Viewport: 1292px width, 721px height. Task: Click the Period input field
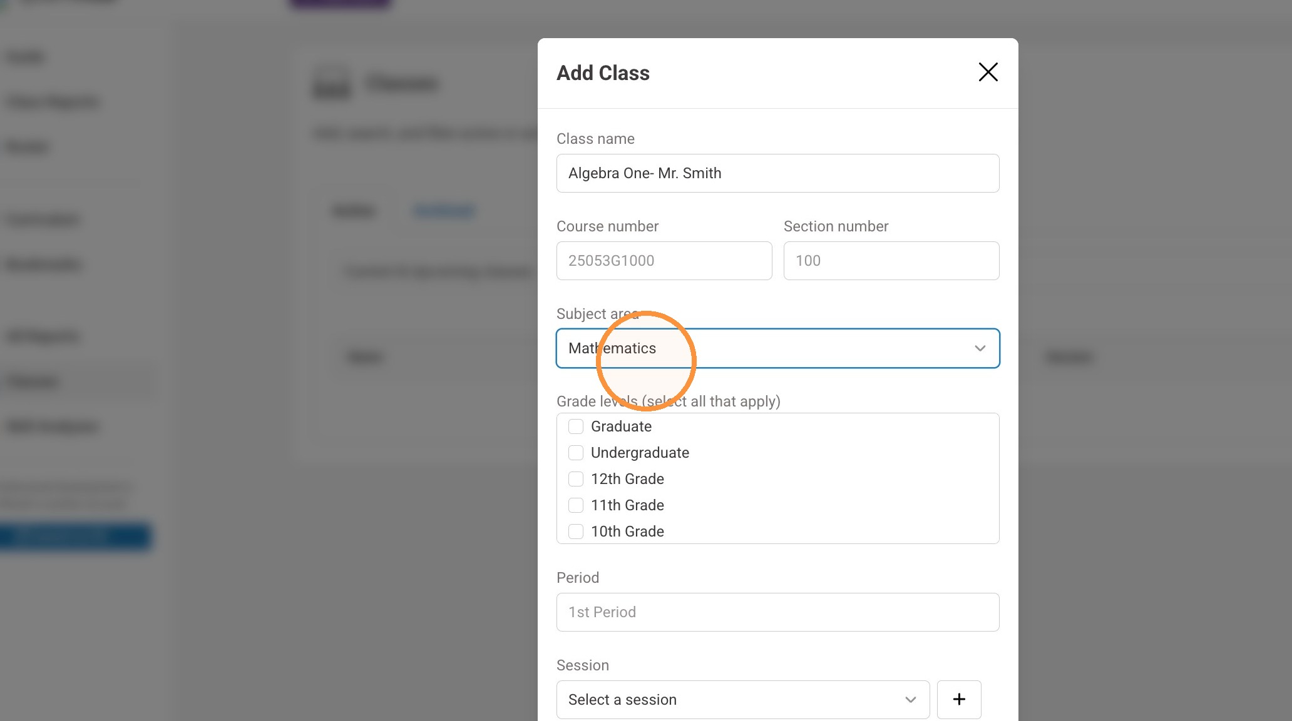tap(777, 612)
